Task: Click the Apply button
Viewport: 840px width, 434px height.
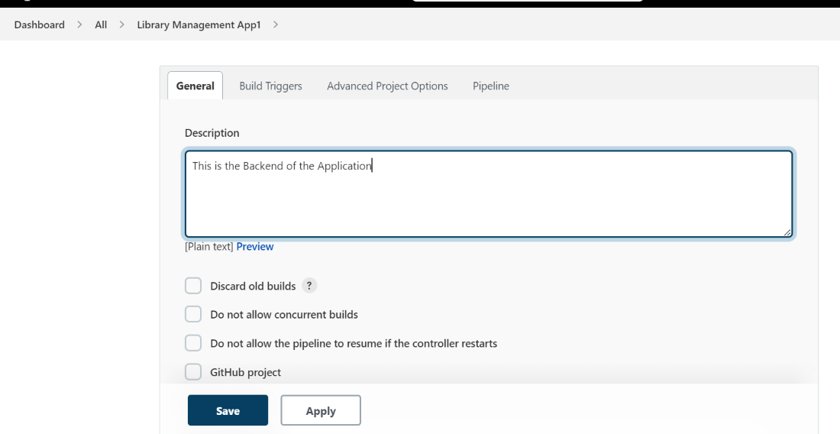Action: coord(321,410)
